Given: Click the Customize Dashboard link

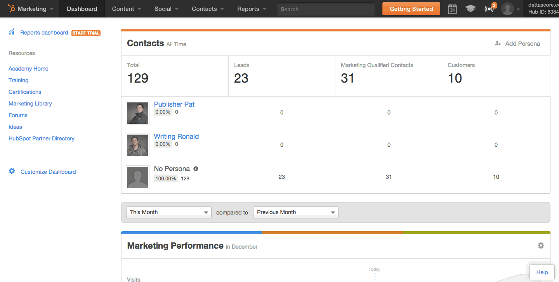Looking at the screenshot, I should click(48, 172).
